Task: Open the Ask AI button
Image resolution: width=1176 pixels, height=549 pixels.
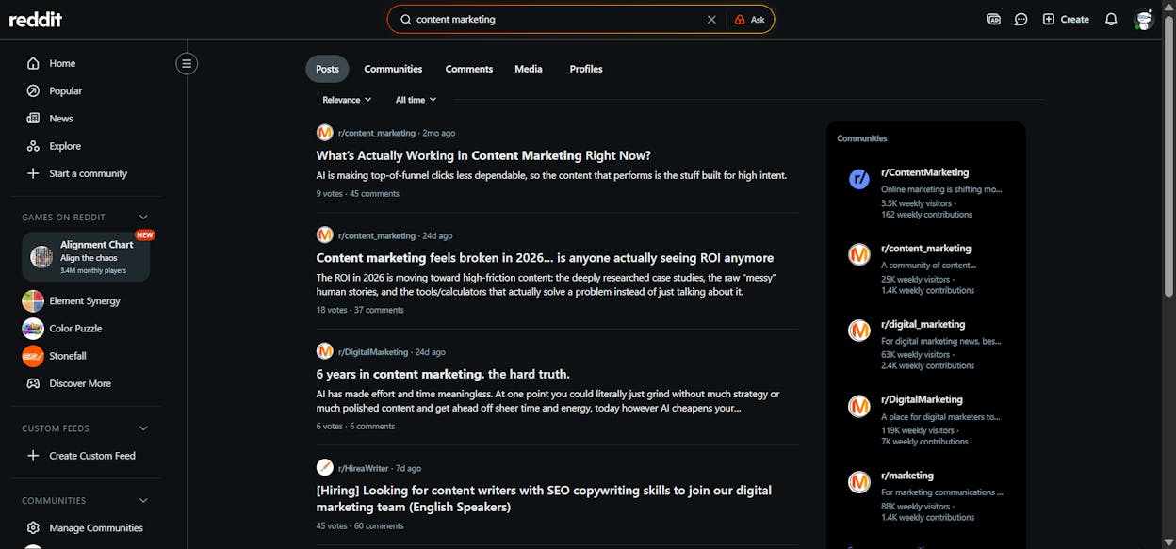Action: click(x=750, y=19)
